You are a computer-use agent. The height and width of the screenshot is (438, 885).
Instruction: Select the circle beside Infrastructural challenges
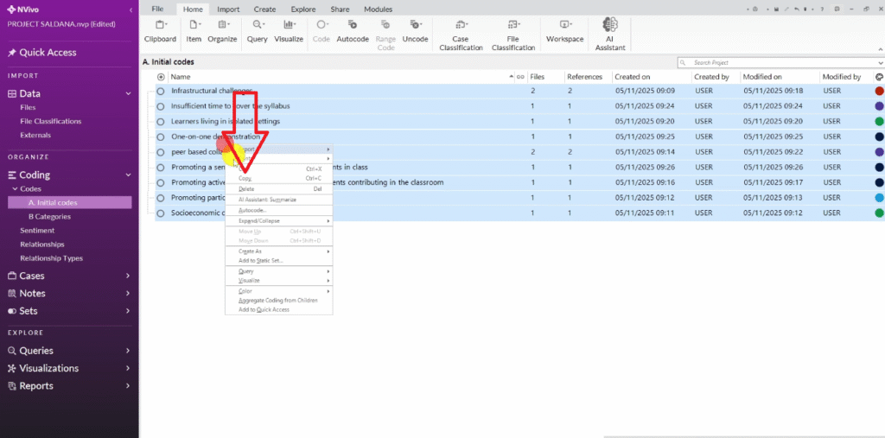point(161,91)
